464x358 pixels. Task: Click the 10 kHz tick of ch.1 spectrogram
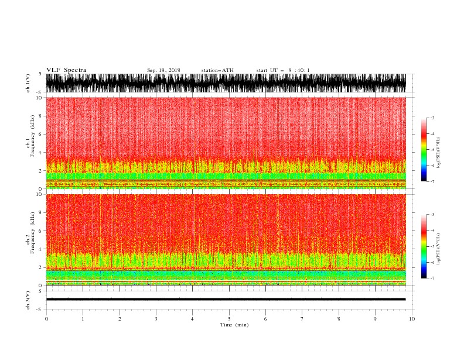39,98
